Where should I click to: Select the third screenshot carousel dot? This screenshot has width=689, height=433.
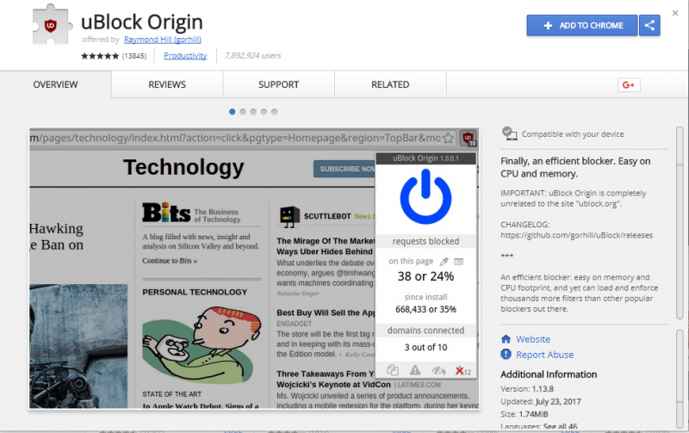point(253,112)
